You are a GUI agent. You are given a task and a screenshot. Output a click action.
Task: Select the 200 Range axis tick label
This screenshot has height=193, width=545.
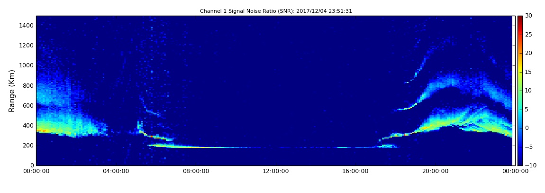coord(28,146)
